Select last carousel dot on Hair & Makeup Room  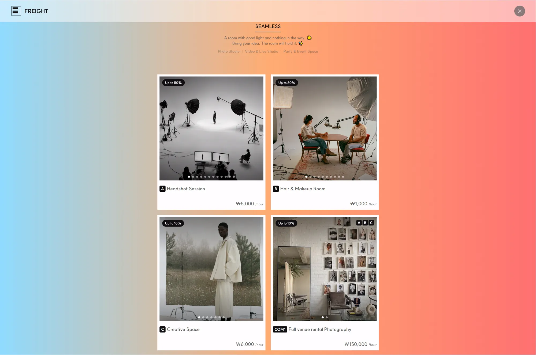pos(343,177)
